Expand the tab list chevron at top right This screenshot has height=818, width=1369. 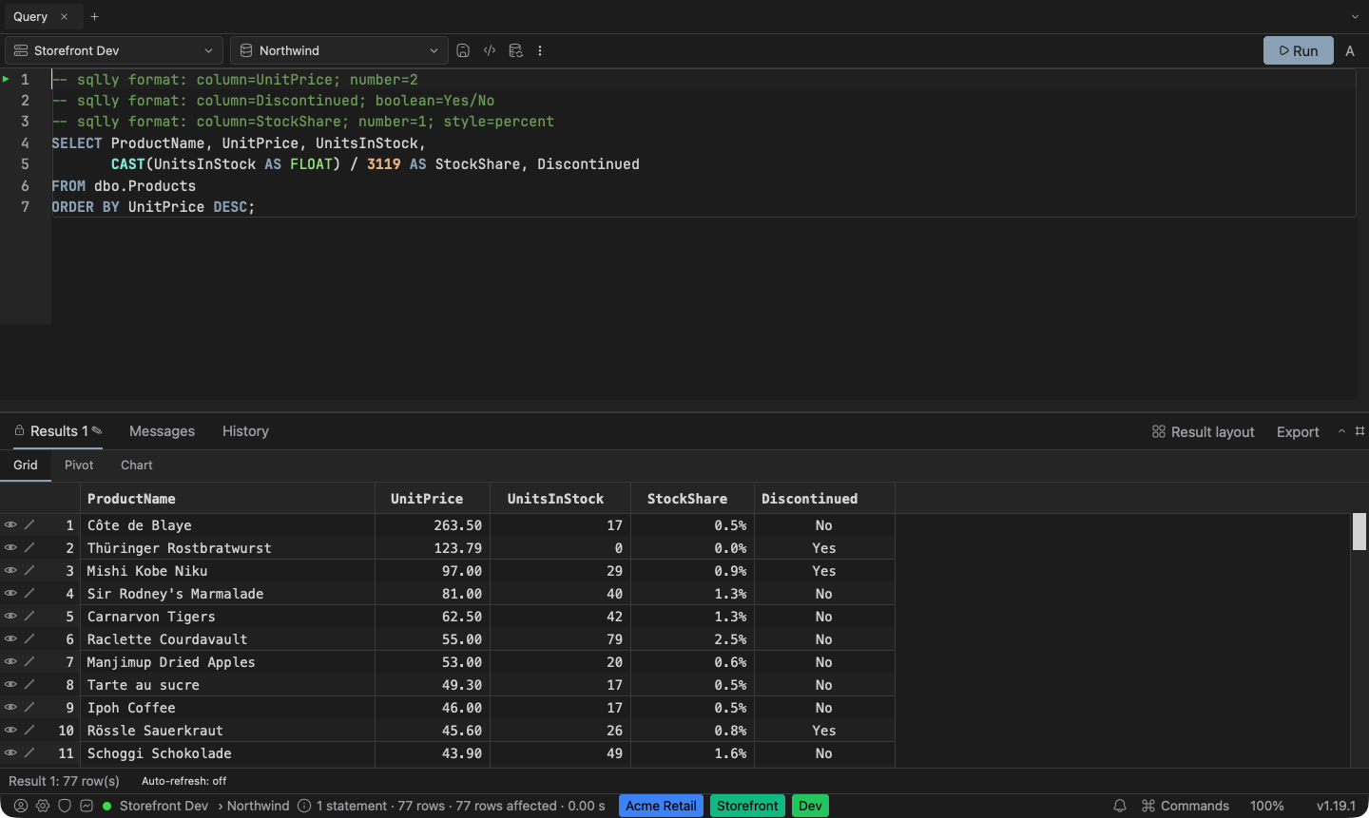pos(1355,16)
